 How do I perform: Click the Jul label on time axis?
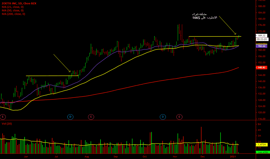pos(56,156)
